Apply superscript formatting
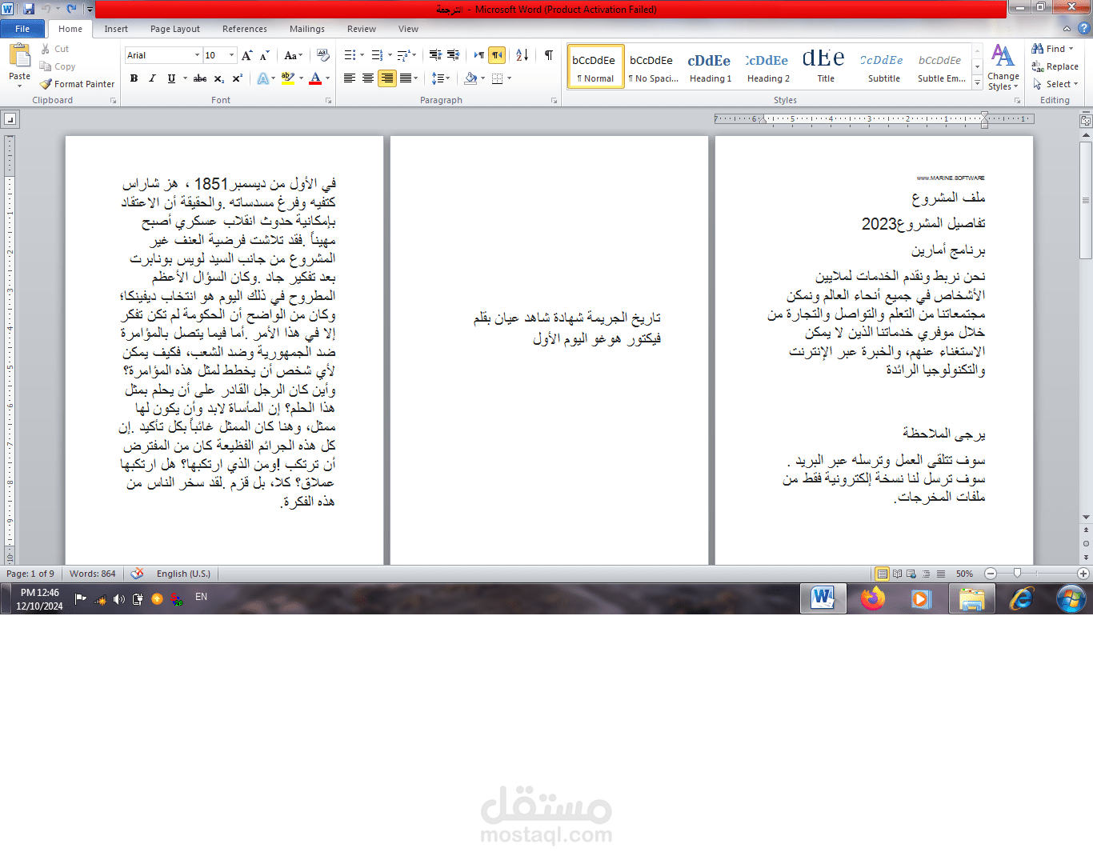 coord(238,78)
